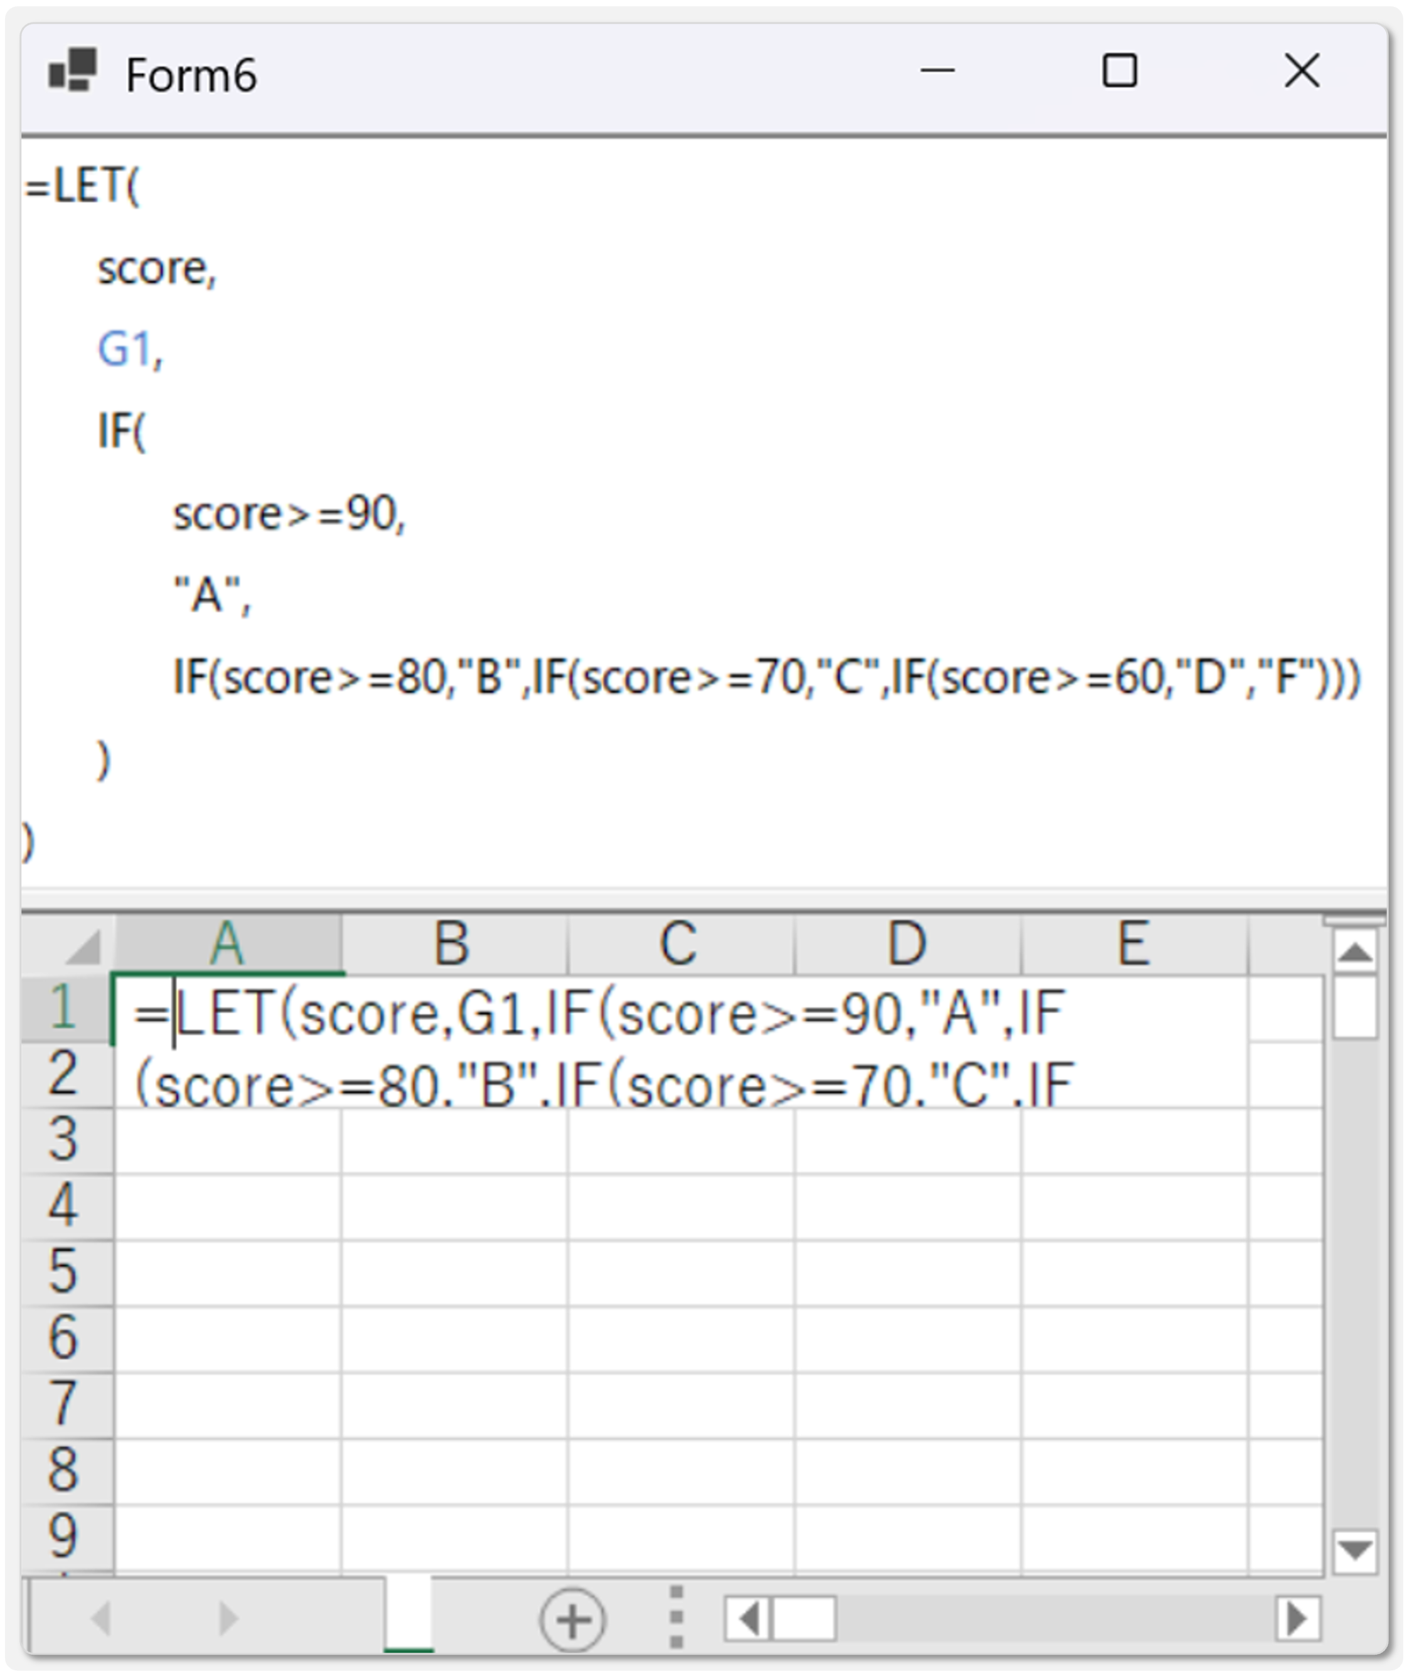The image size is (1407, 1676).
Task: Click the vertical scrollbar thumb
Action: click(x=1354, y=1007)
